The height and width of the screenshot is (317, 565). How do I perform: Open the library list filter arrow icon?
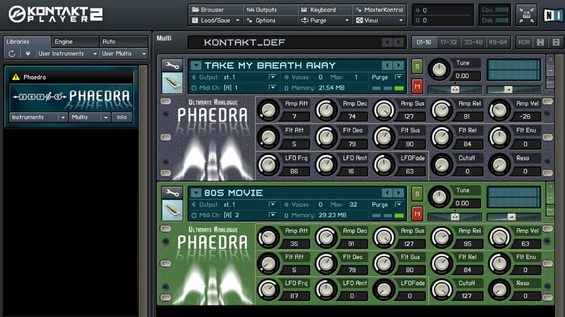tap(28, 54)
